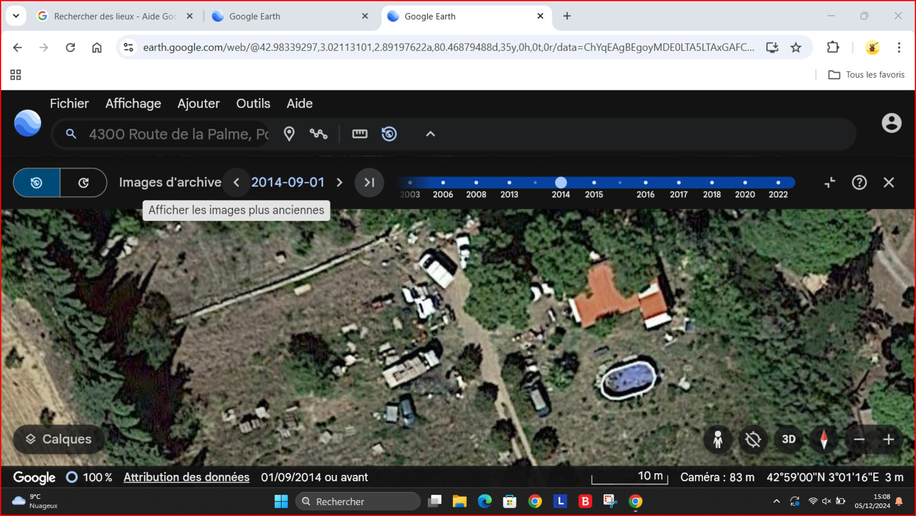Select the draw path tool icon
The height and width of the screenshot is (516, 916).
(318, 134)
